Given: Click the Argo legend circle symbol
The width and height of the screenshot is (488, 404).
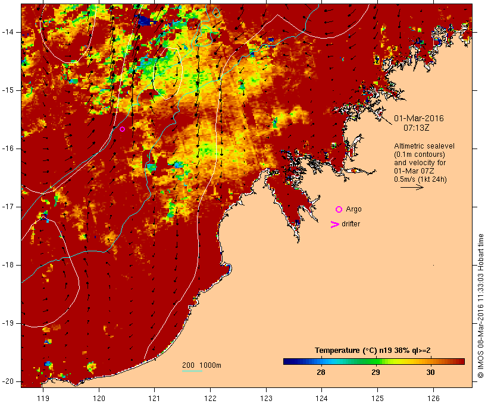Looking at the screenshot, I should (x=339, y=210).
